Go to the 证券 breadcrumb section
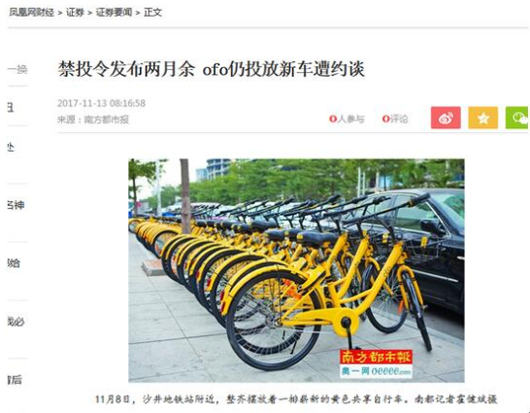Image resolution: width=530 pixels, height=413 pixels. point(75,13)
